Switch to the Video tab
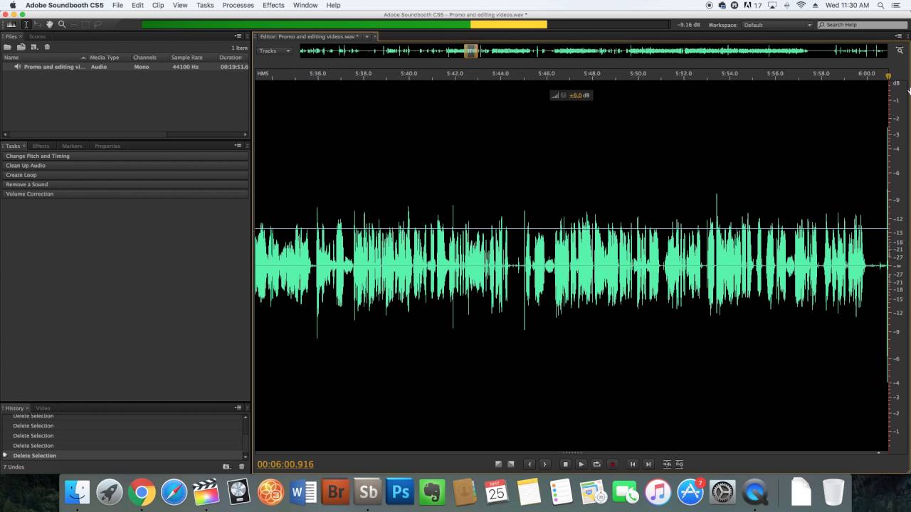The height and width of the screenshot is (512, 911). click(43, 408)
